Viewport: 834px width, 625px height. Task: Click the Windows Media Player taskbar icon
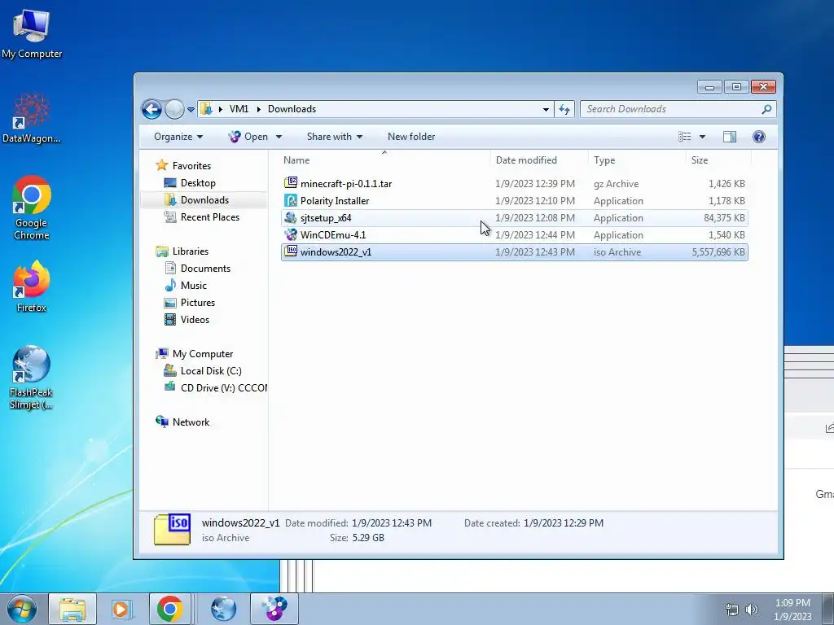point(121,609)
